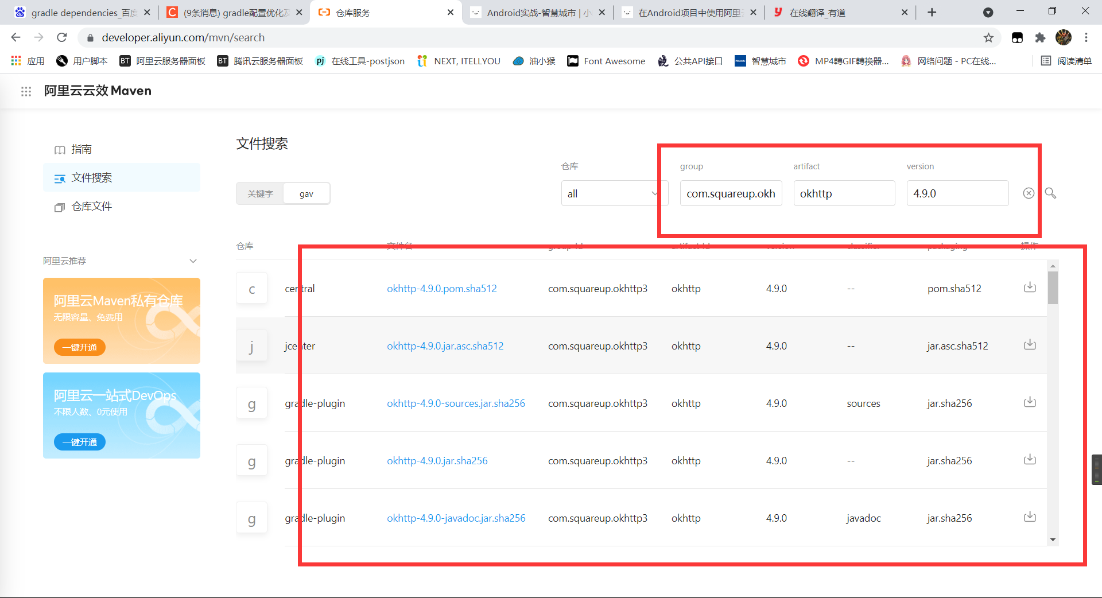The height and width of the screenshot is (598, 1102).
Task: Close the 仓库服务 tab
Action: click(x=450, y=13)
